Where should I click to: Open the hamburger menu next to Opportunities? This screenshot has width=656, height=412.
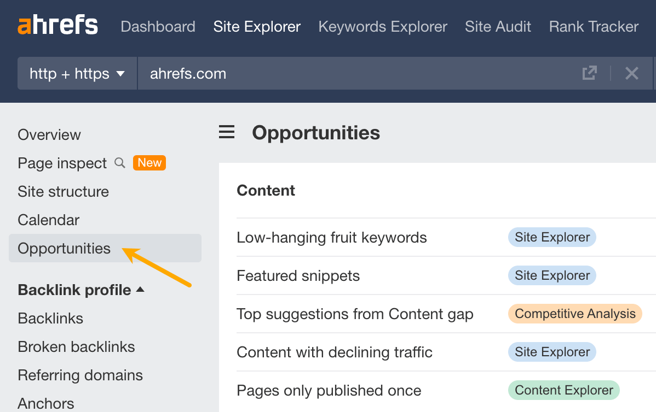click(226, 132)
